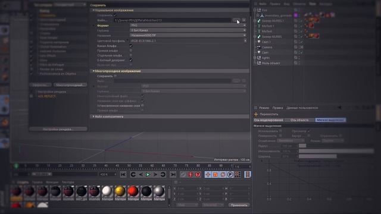Expand the 'Формат' options triangle
Screen dimensions: 381x214
tap(93, 26)
